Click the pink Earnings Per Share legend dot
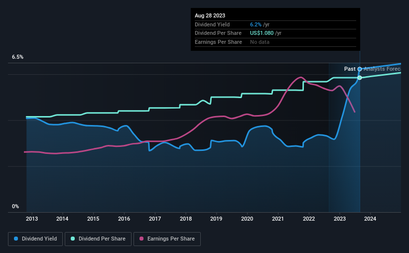The width and height of the screenshot is (409, 253). (141, 239)
